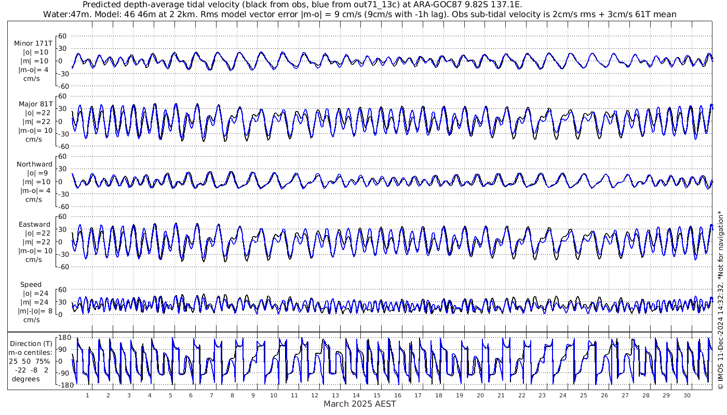Click day 5 tick label on date axis
The image size is (727, 415).
click(170, 395)
